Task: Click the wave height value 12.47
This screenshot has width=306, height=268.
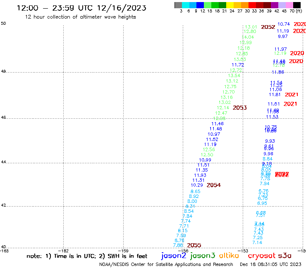Action: (221, 113)
